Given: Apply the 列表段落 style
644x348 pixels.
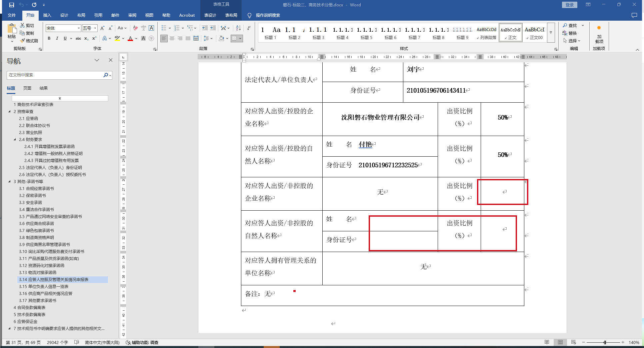Looking at the screenshot, I should [x=486, y=33].
